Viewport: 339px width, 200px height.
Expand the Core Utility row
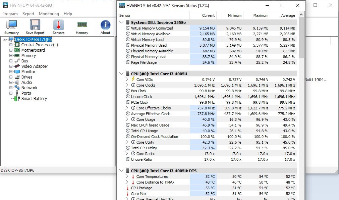127,142
